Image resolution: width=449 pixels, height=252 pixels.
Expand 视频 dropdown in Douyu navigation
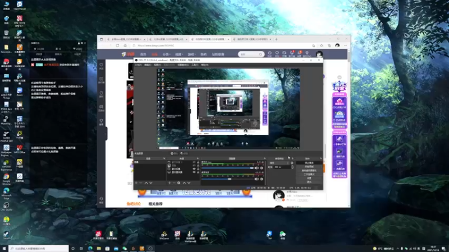(x=178, y=54)
